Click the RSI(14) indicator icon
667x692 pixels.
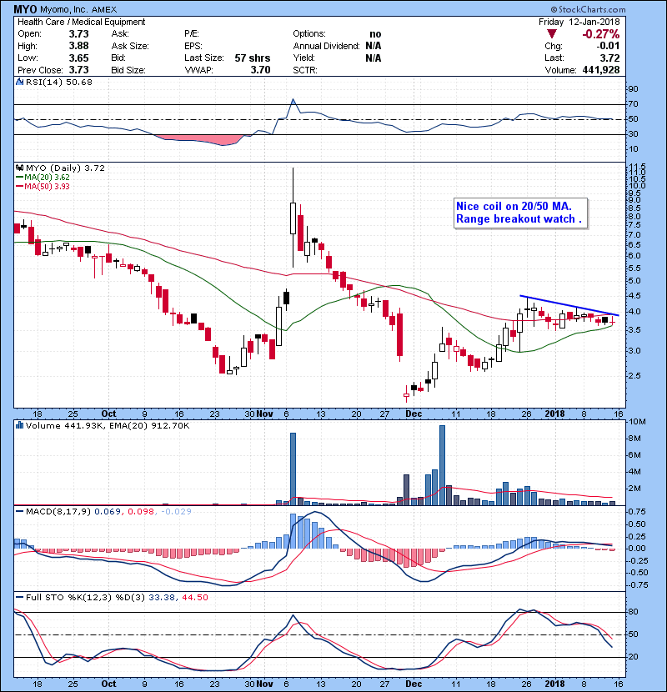19,82
